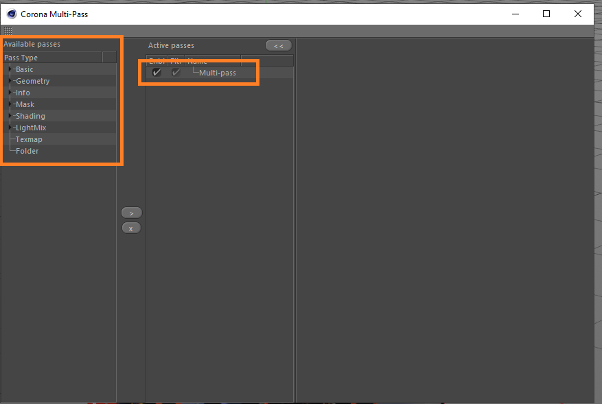
Task: Expand the Geometry pass type group
Action: [10, 80]
